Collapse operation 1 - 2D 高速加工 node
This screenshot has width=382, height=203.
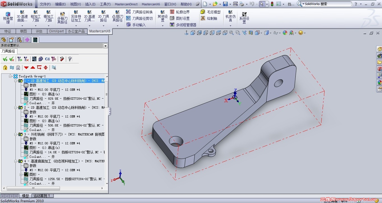16,81
